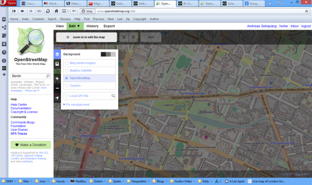Switch to the History tab

(x=92, y=26)
